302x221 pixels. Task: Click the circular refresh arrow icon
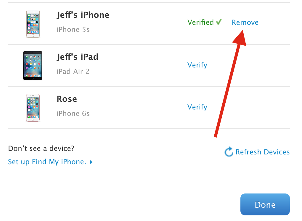[x=229, y=152]
